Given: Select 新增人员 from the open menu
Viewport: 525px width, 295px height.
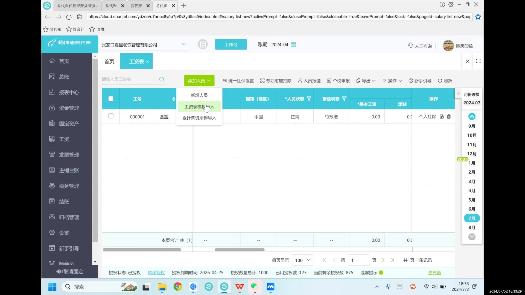Looking at the screenshot, I should click(199, 95).
